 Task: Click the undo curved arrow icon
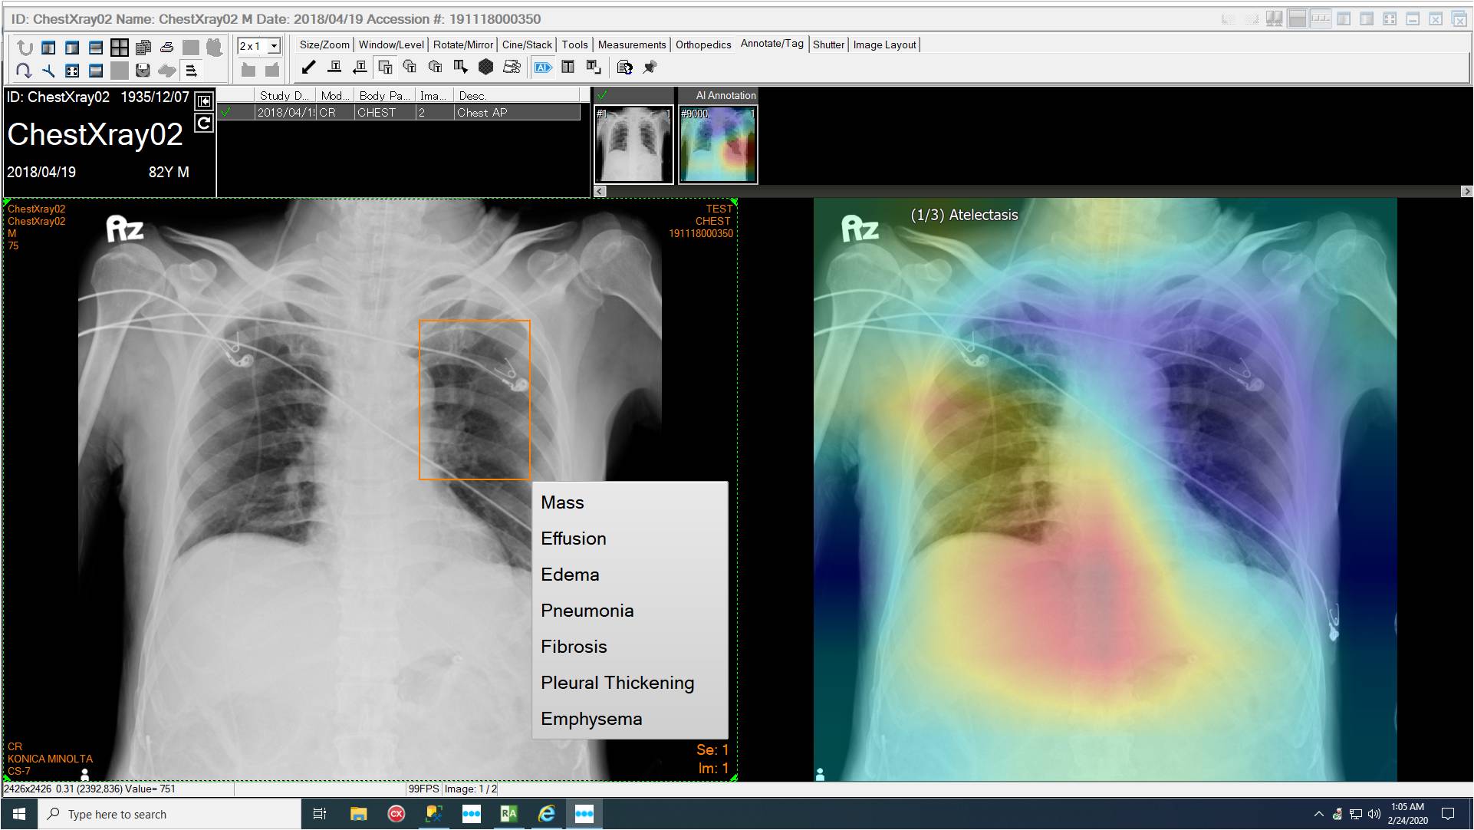25,48
